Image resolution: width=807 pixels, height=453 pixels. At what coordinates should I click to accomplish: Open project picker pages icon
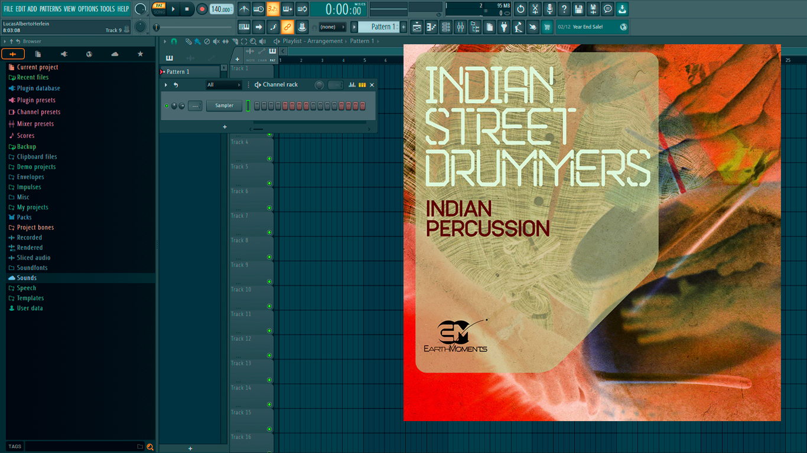[489, 27]
